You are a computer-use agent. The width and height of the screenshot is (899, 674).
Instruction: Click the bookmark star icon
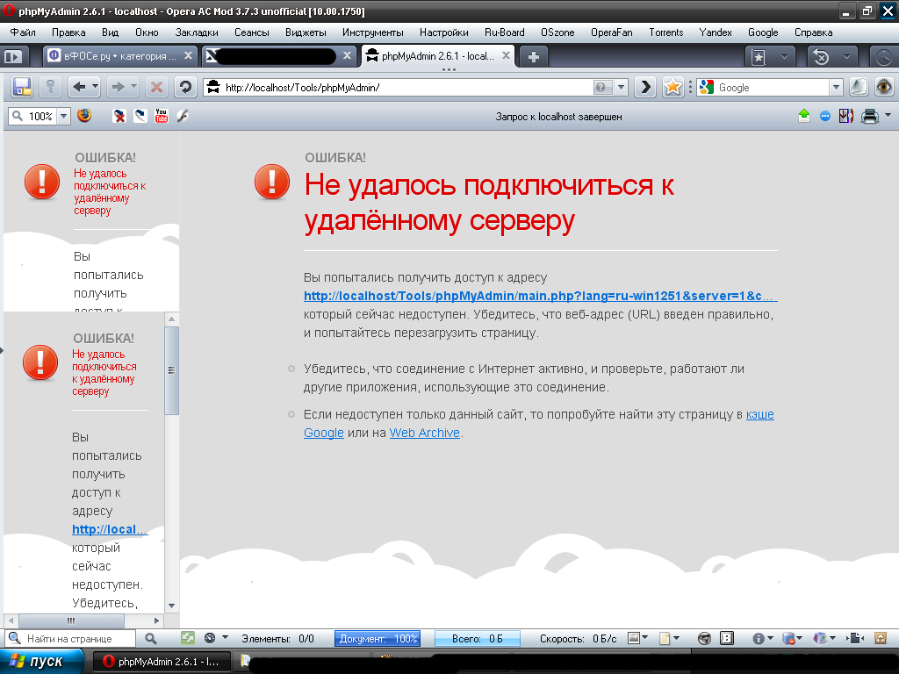tap(672, 87)
